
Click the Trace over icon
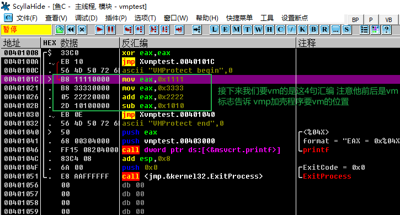click(164, 30)
